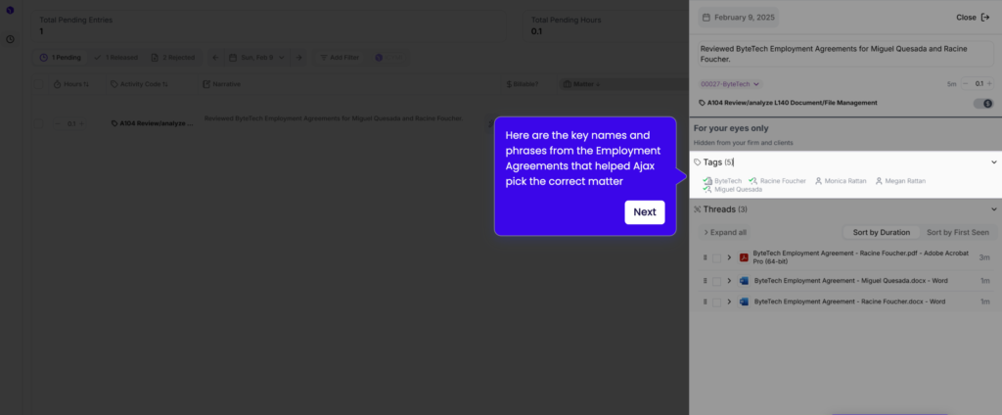Check the Racine Foucher.pdf thread checkbox

pos(716,257)
